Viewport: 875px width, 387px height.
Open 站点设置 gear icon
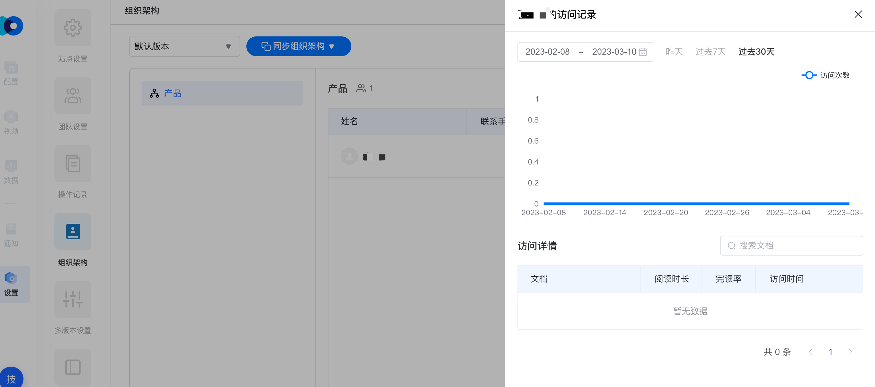[x=73, y=28]
